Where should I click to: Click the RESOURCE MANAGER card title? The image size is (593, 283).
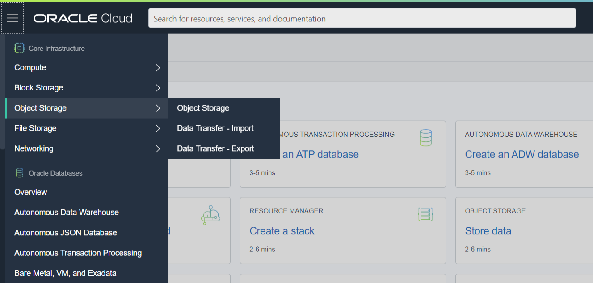pos(286,211)
